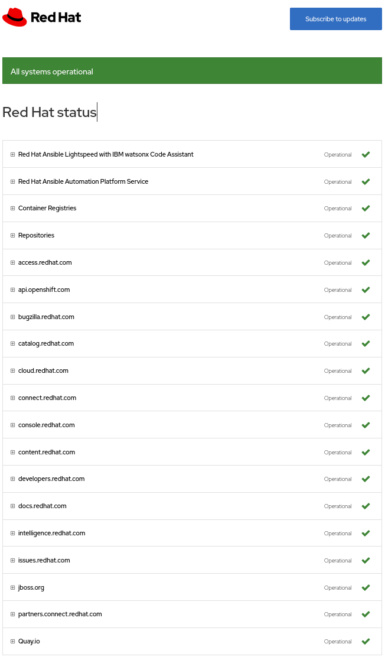Screen dimensions: 385x660
Task: Click the Quay.io operational checkmark icon
Action: 366,642
